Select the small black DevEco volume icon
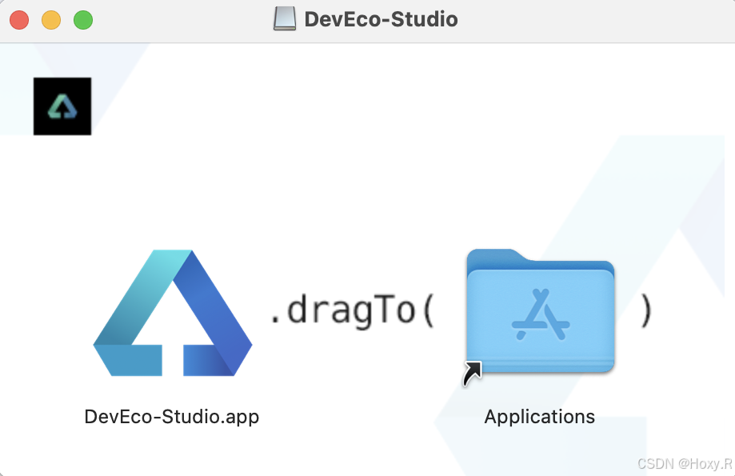Image resolution: width=735 pixels, height=476 pixels. point(62,106)
